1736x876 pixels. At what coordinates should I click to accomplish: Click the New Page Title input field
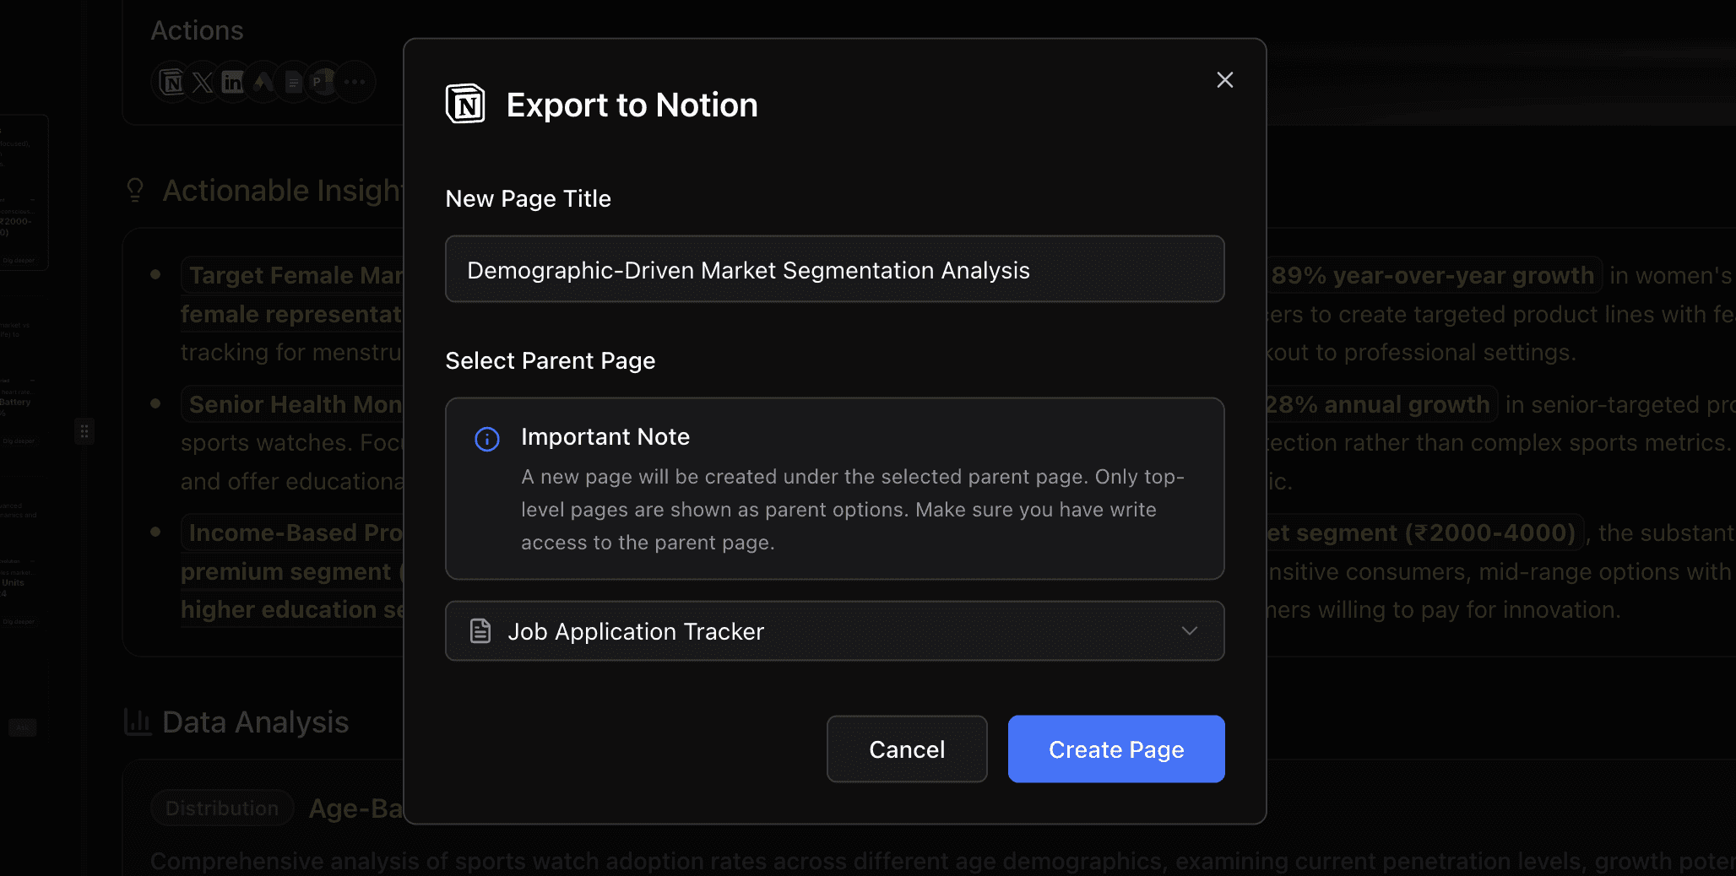tap(834, 269)
